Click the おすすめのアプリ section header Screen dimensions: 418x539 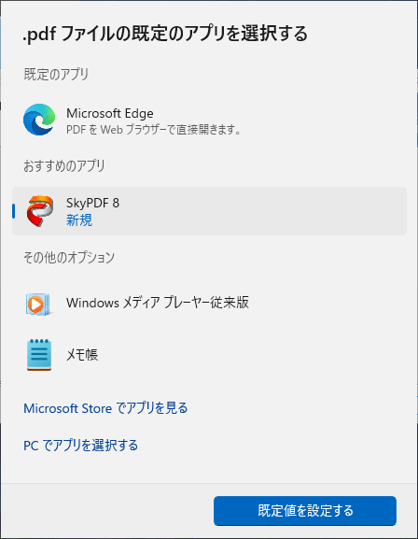point(64,165)
